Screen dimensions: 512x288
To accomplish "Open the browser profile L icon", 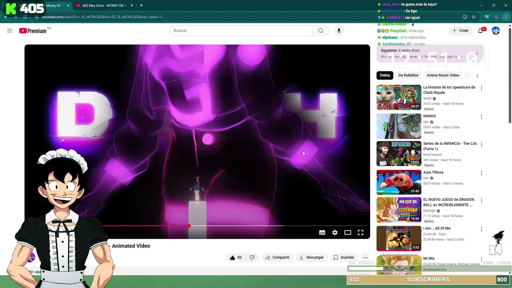I will pos(496,17).
